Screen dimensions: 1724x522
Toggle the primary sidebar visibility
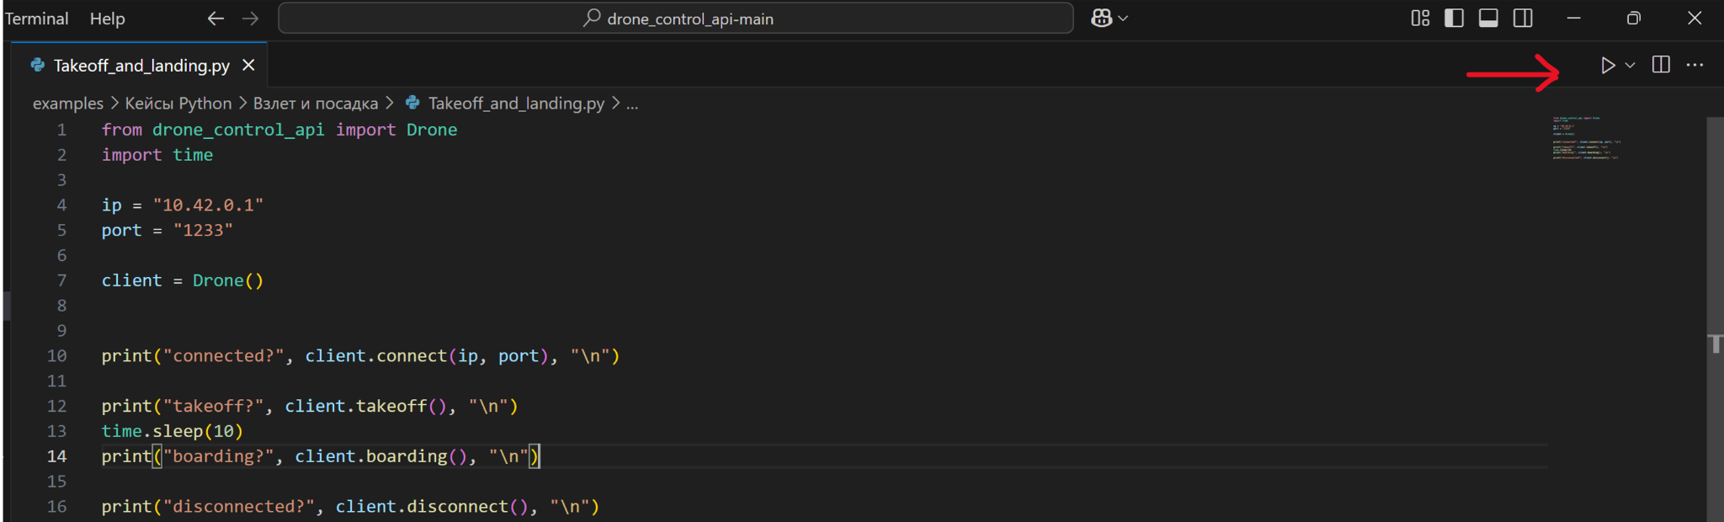point(1454,19)
